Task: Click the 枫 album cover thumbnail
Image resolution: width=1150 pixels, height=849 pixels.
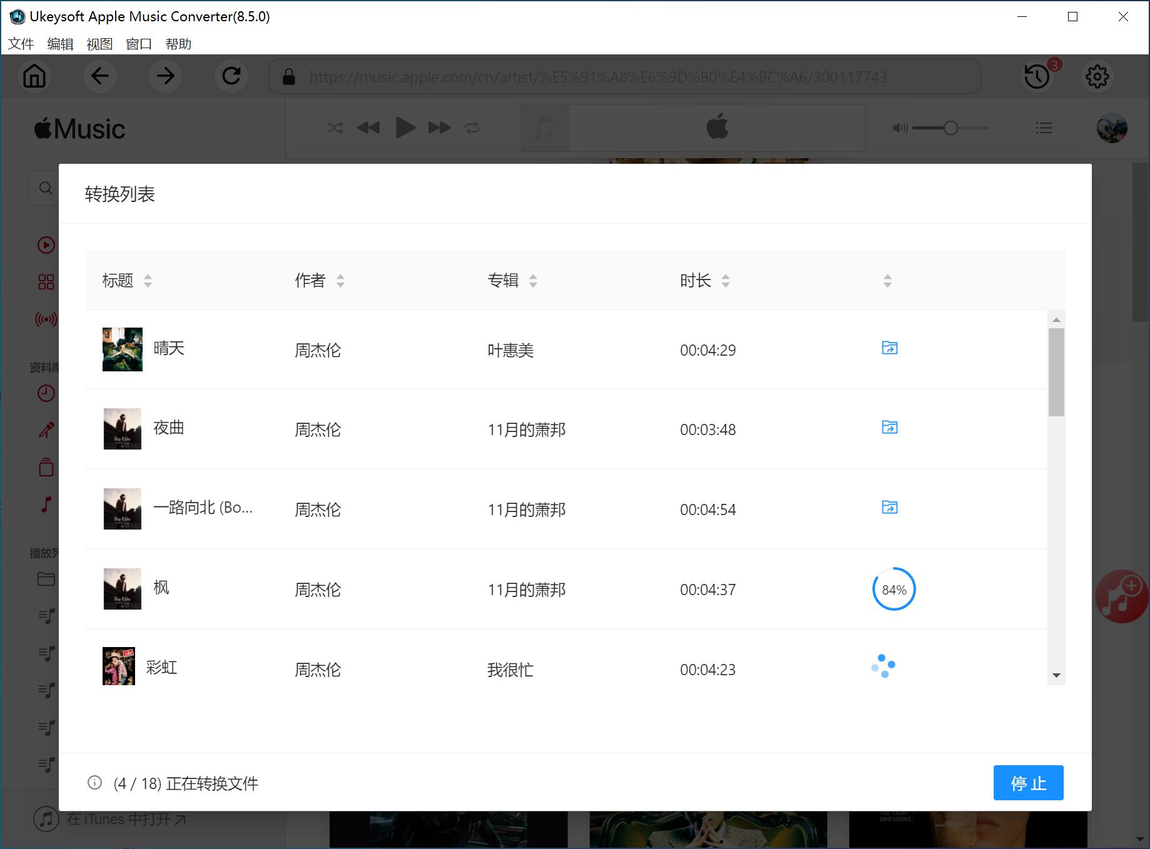Action: click(123, 589)
